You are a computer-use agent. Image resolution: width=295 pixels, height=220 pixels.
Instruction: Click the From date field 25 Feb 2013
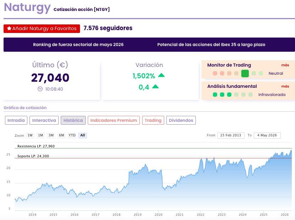tap(231, 135)
